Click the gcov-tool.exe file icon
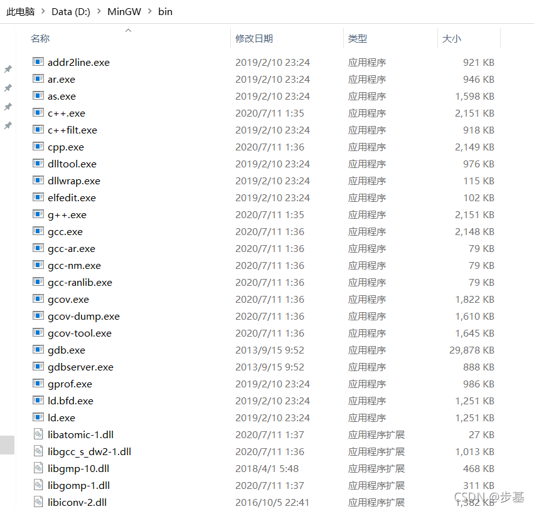 point(38,333)
